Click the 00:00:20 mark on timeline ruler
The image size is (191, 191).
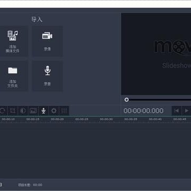[x=57, y=119]
